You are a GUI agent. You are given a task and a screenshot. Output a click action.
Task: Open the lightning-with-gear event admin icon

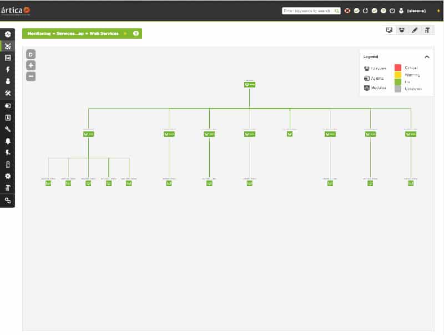click(8, 152)
